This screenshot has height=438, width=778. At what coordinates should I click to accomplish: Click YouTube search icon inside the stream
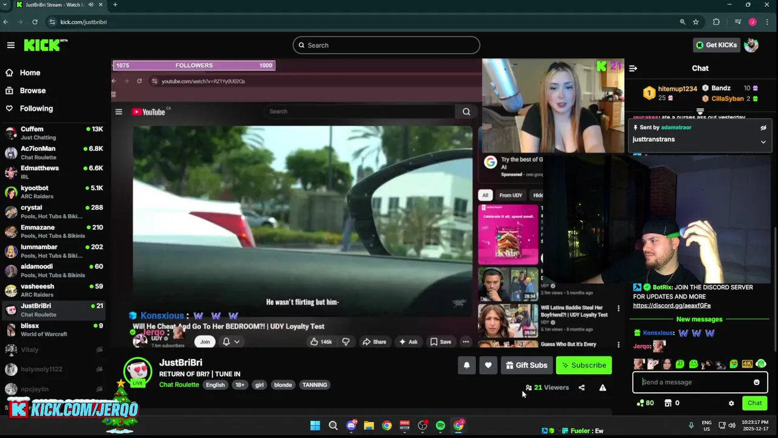click(x=466, y=111)
